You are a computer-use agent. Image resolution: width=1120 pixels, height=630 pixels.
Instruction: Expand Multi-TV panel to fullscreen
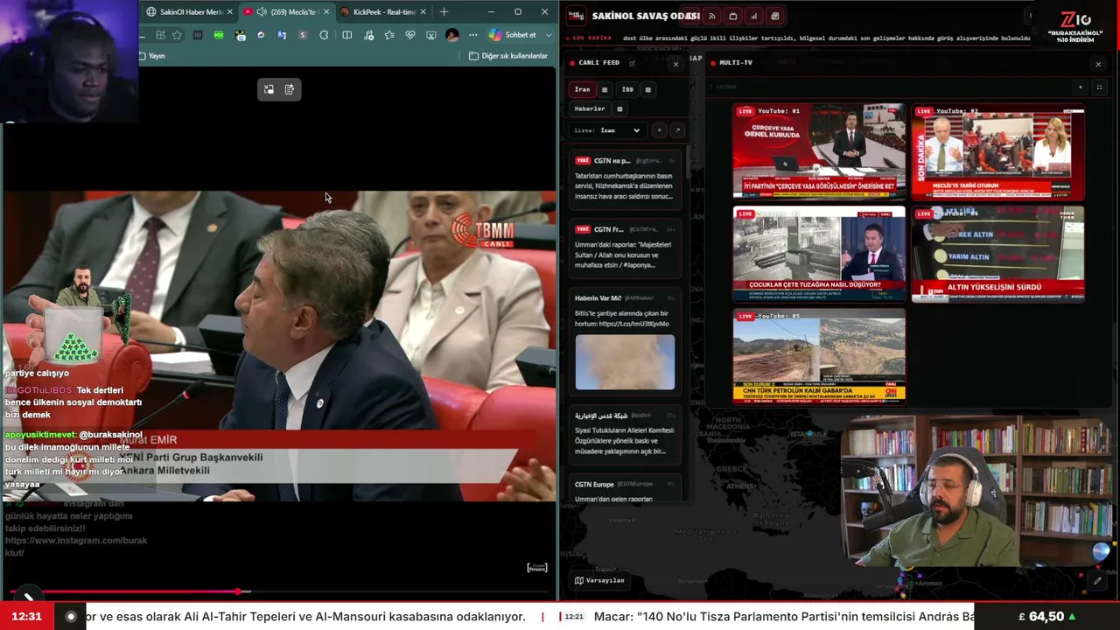click(1100, 87)
